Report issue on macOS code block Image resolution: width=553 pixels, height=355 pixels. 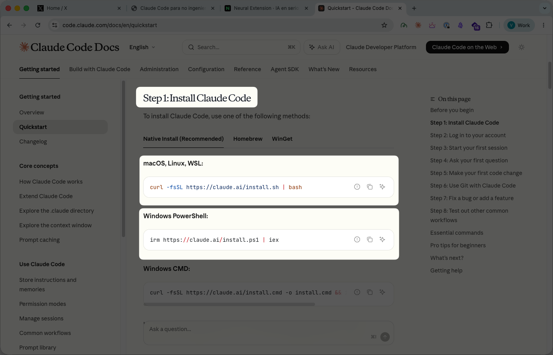pos(357,187)
